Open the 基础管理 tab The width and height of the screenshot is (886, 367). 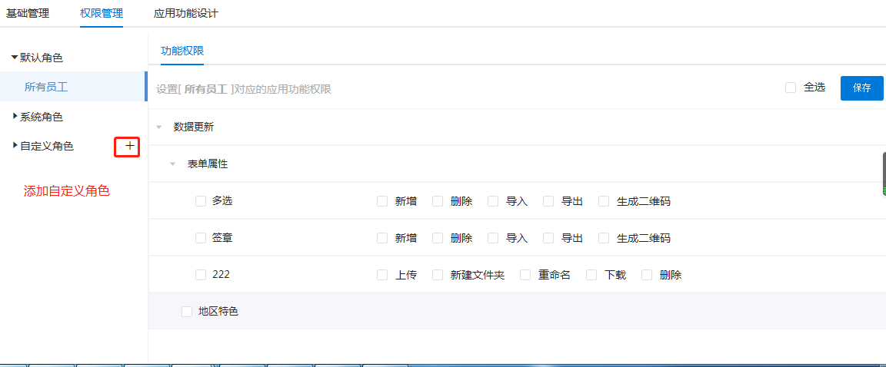pos(28,14)
